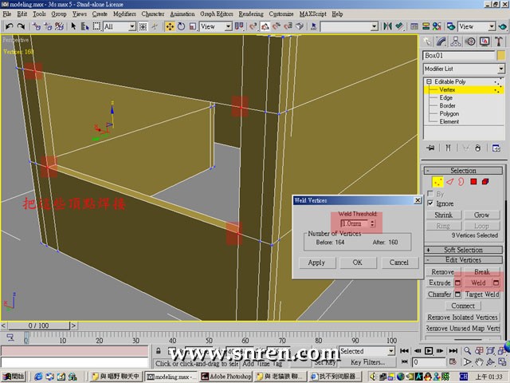Open the Render Scene teapot dialog icon
This screenshot has width=510, height=383.
click(451, 26)
